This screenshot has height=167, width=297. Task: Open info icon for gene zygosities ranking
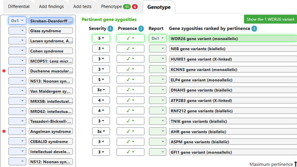[x=254, y=29]
